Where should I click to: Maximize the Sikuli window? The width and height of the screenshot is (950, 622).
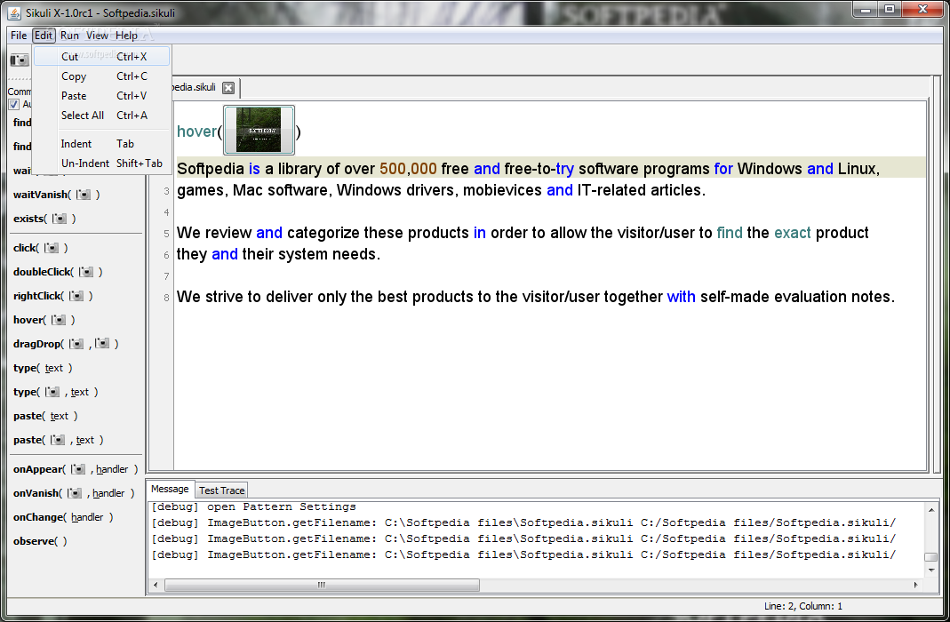(890, 9)
